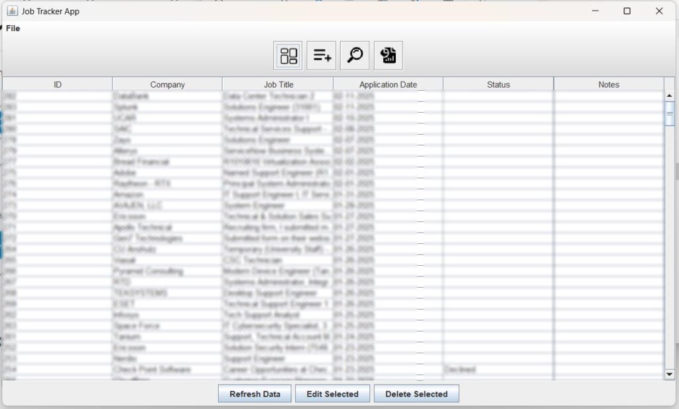Open the File menu
The height and width of the screenshot is (409, 679).
pyautogui.click(x=13, y=29)
